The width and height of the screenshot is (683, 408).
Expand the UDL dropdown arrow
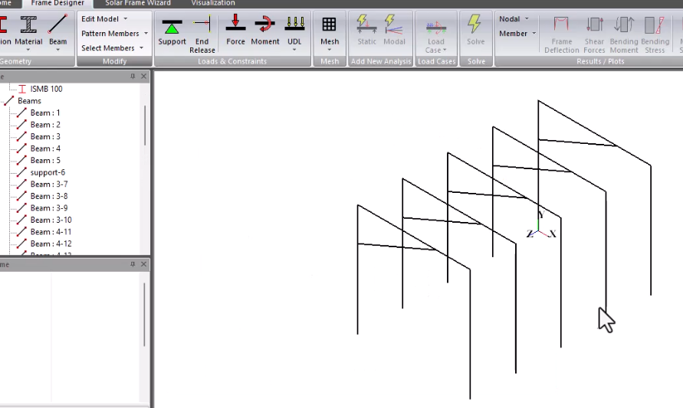coord(294,50)
